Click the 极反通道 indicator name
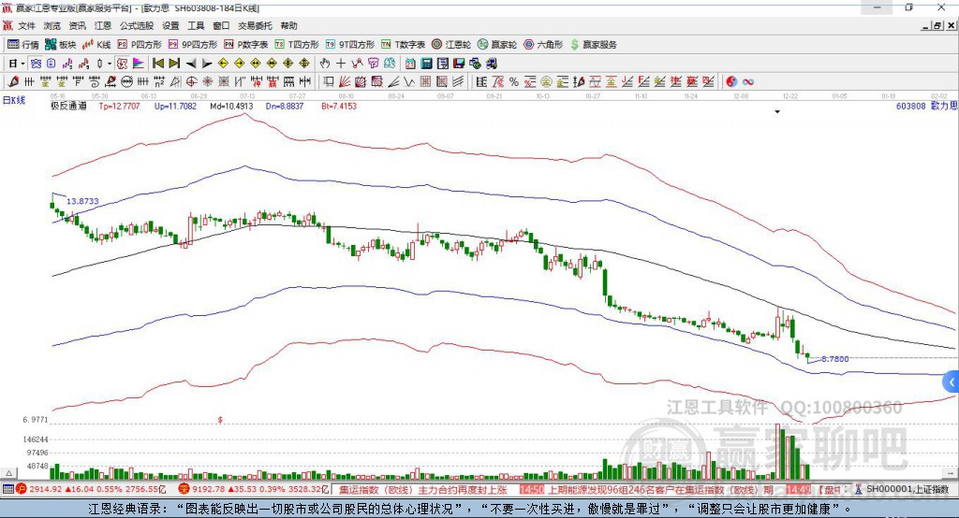 (x=68, y=106)
